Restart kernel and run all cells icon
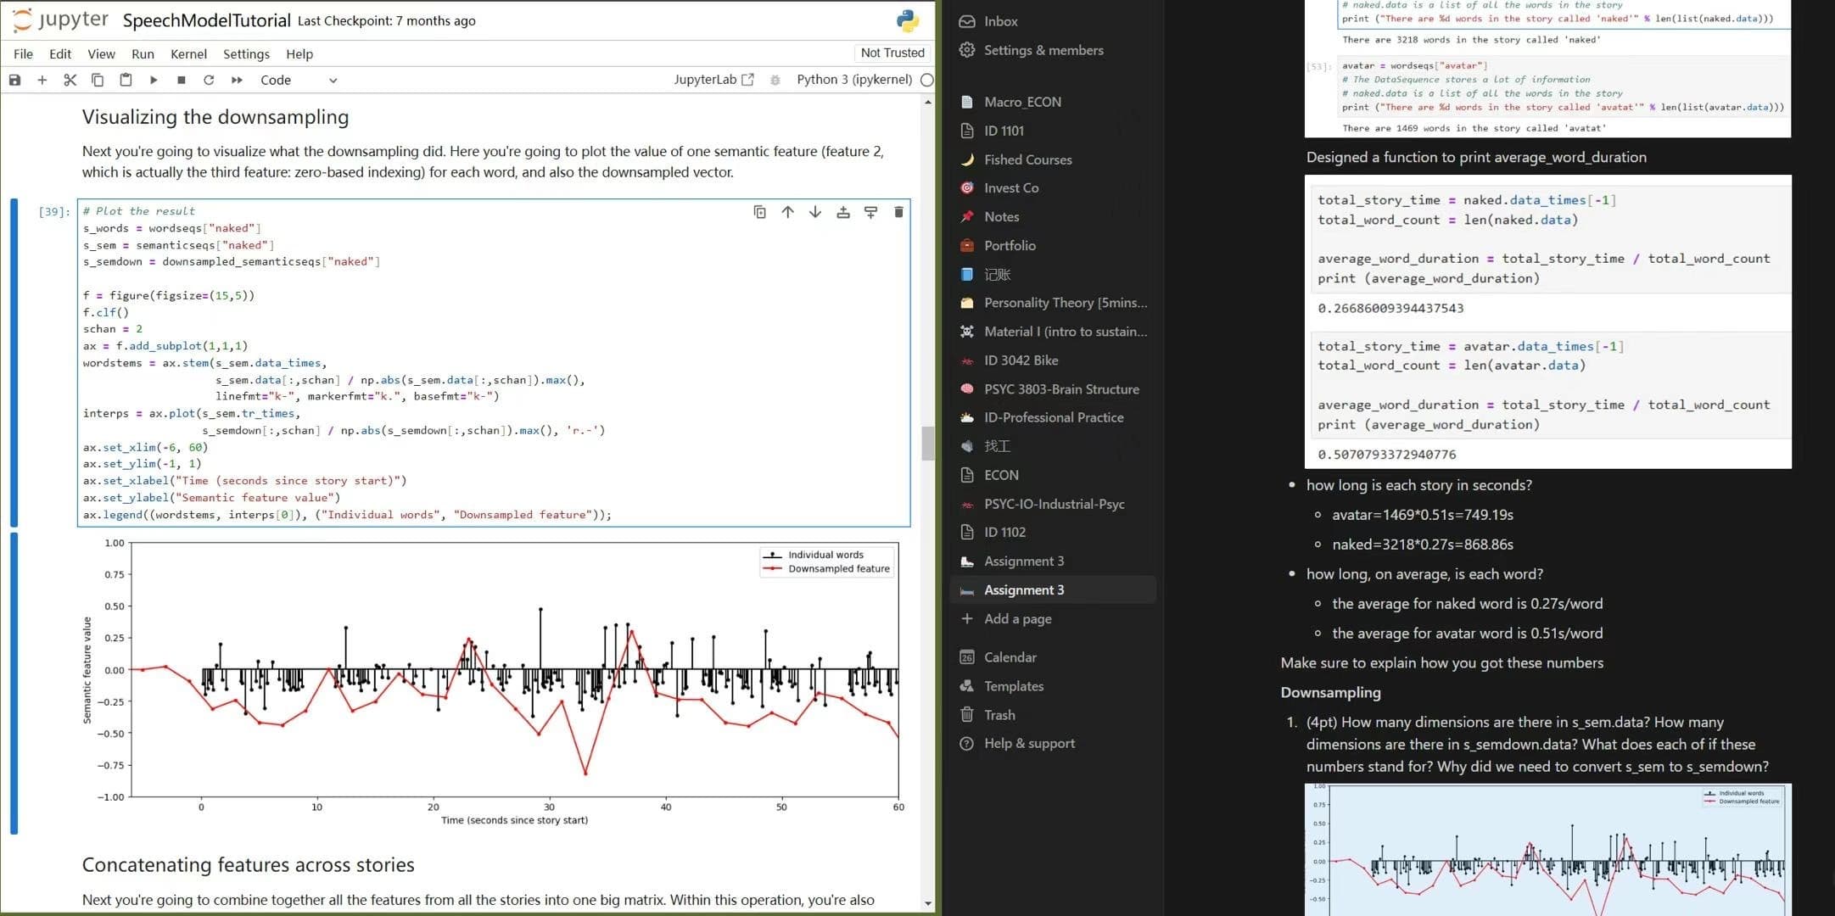 [237, 80]
